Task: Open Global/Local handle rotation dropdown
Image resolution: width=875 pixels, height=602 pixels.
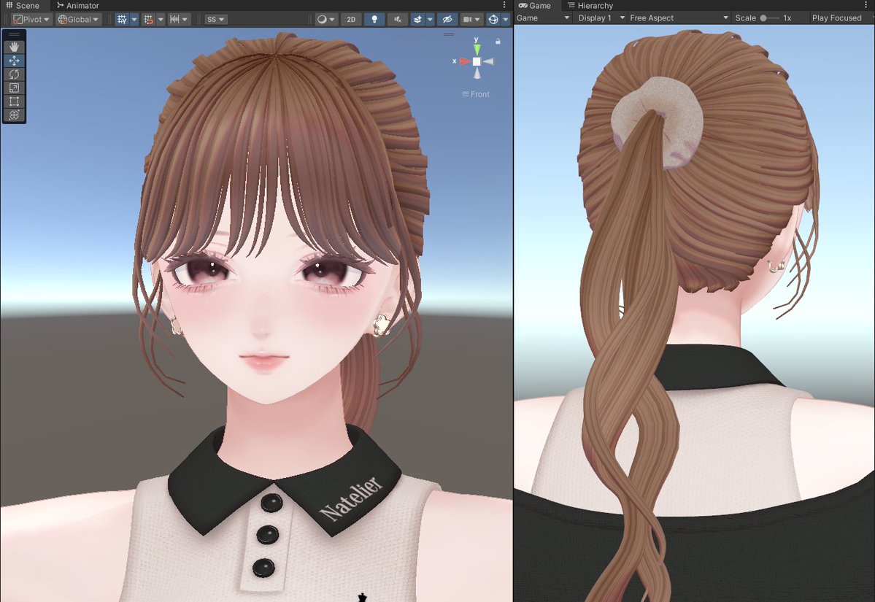Action: click(78, 20)
